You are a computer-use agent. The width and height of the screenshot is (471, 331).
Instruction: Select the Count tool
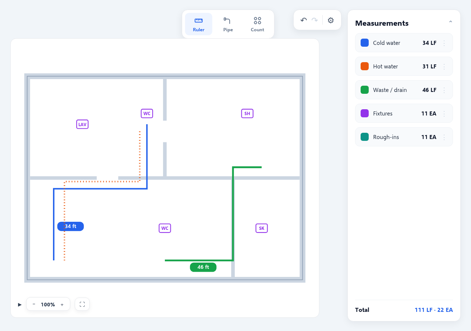pyautogui.click(x=258, y=24)
